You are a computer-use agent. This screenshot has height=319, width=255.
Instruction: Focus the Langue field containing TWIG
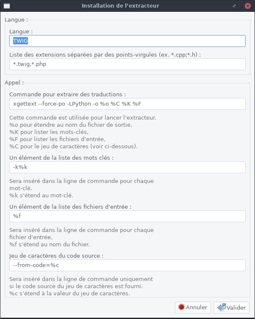127,41
